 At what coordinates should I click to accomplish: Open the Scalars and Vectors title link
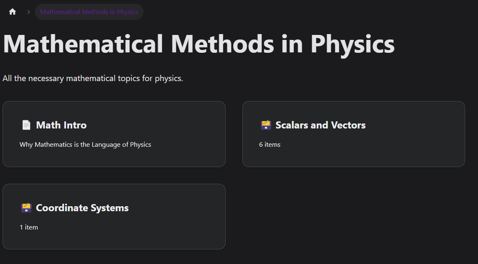pos(320,125)
